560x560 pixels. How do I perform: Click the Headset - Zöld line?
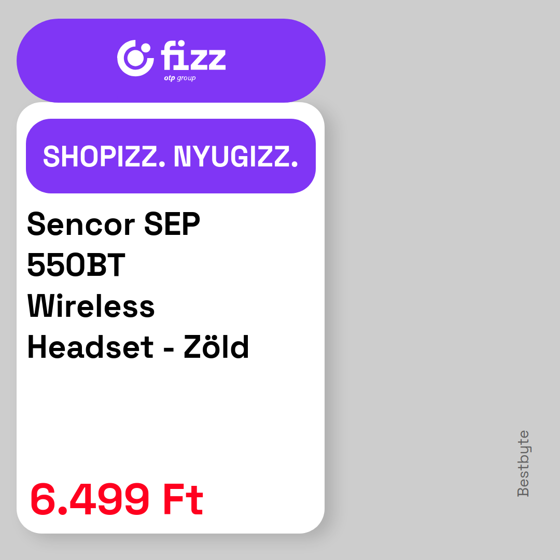point(138,346)
